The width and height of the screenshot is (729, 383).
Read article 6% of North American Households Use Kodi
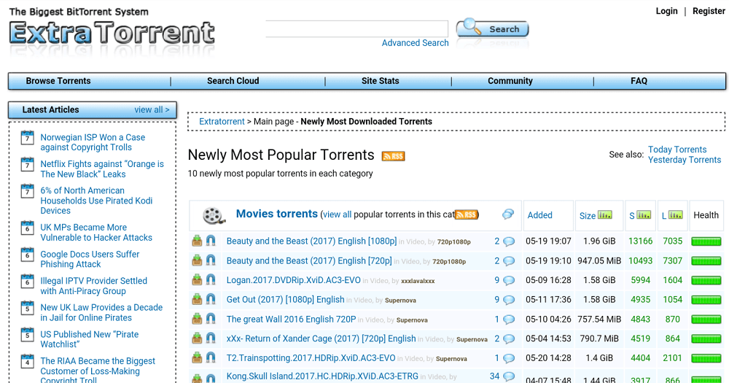coord(96,201)
